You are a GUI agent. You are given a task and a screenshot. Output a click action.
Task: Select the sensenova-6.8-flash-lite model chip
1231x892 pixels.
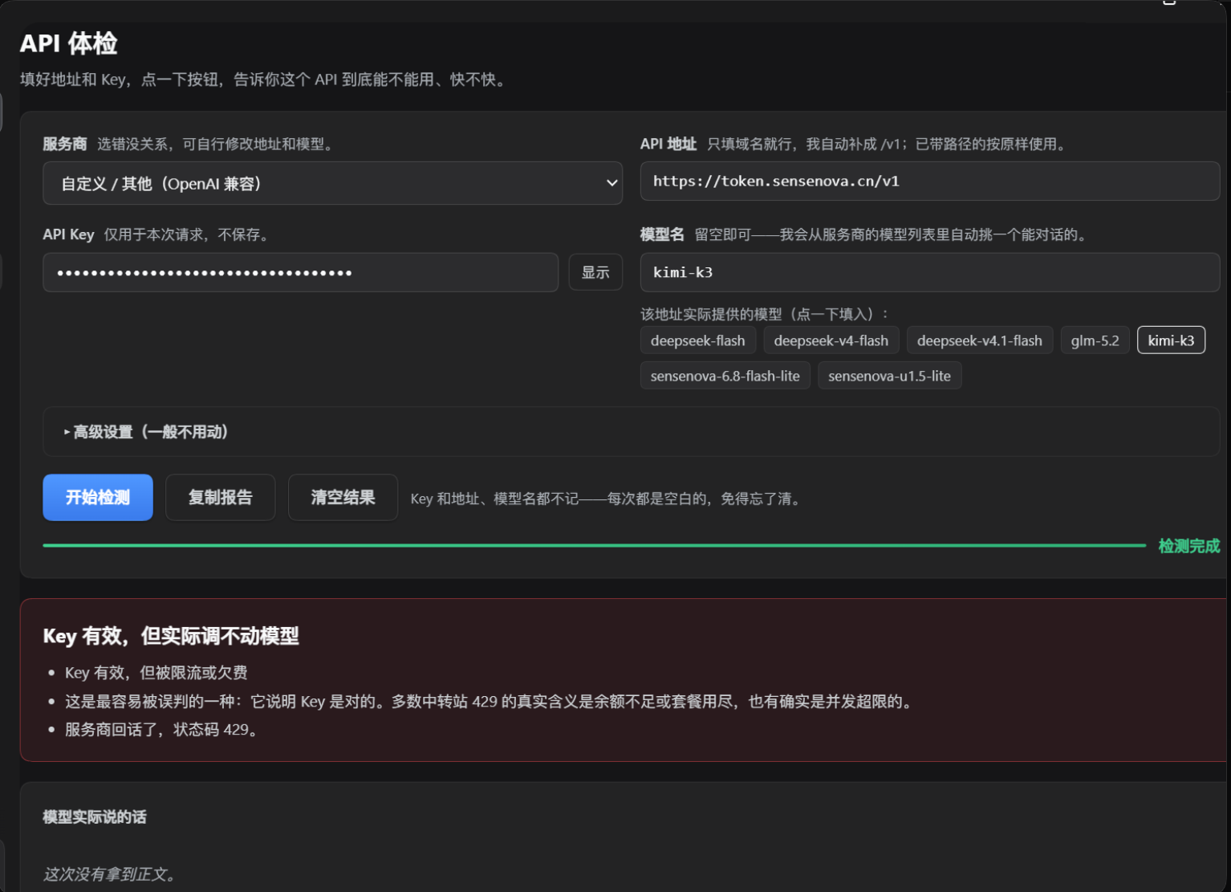point(725,376)
